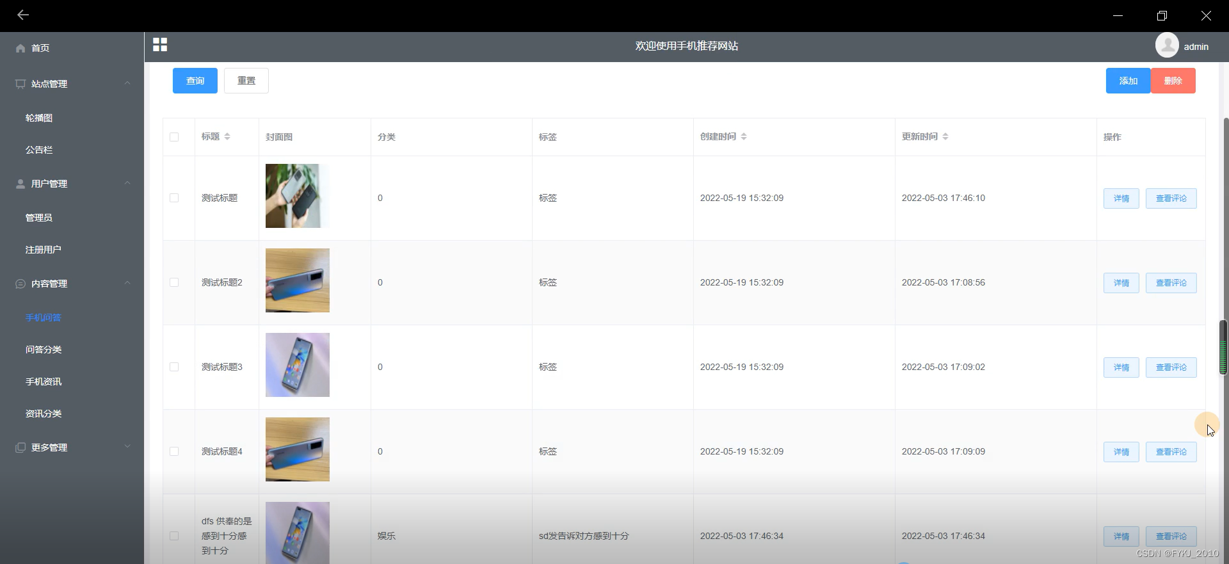Open the 手机问答 menu item
1229x564 pixels.
pos(72,318)
